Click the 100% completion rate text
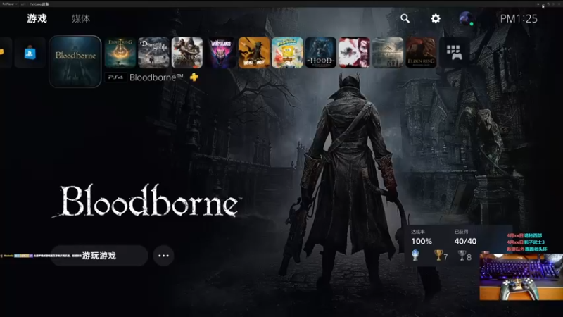 click(x=422, y=241)
